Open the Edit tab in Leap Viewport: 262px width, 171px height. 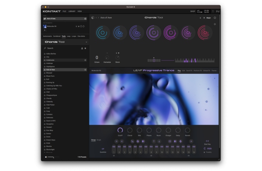184,71
